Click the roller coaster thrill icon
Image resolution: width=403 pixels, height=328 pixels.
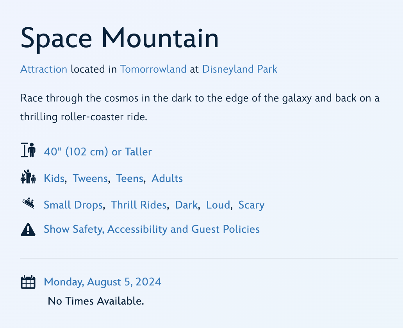coord(28,203)
